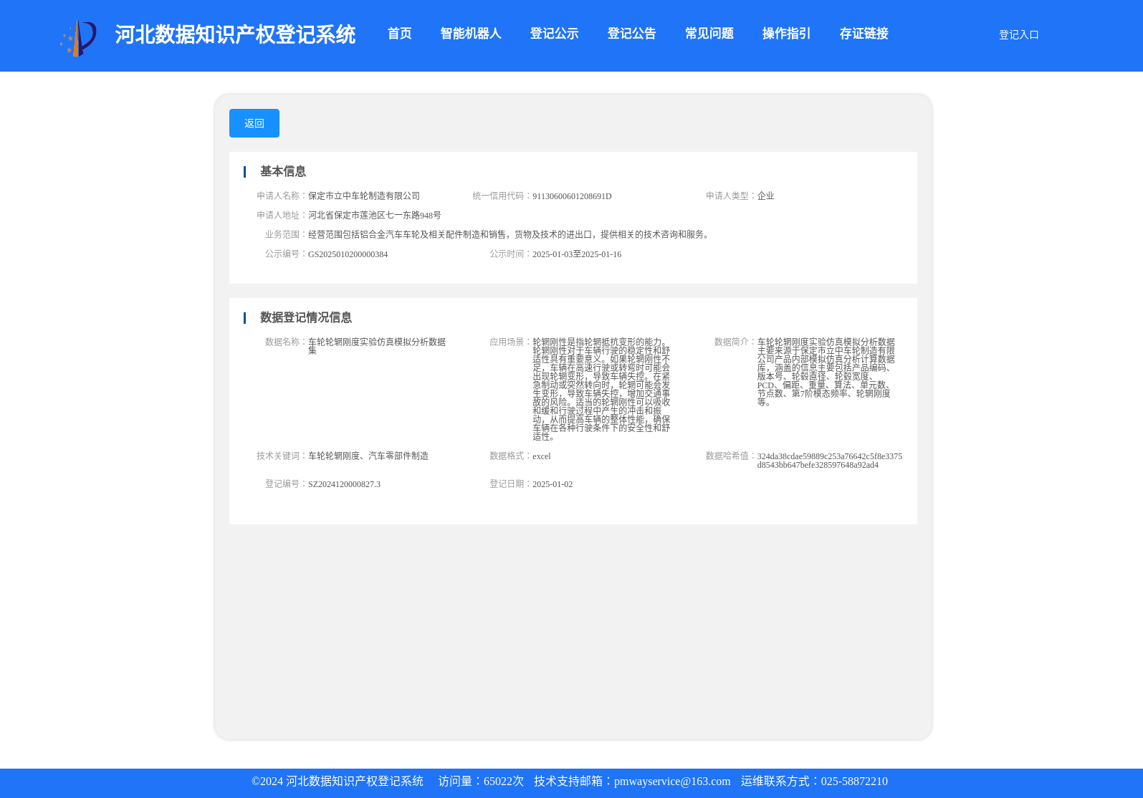The image size is (1143, 798).
Task: Open 存证链接 menu item
Action: [x=864, y=34]
